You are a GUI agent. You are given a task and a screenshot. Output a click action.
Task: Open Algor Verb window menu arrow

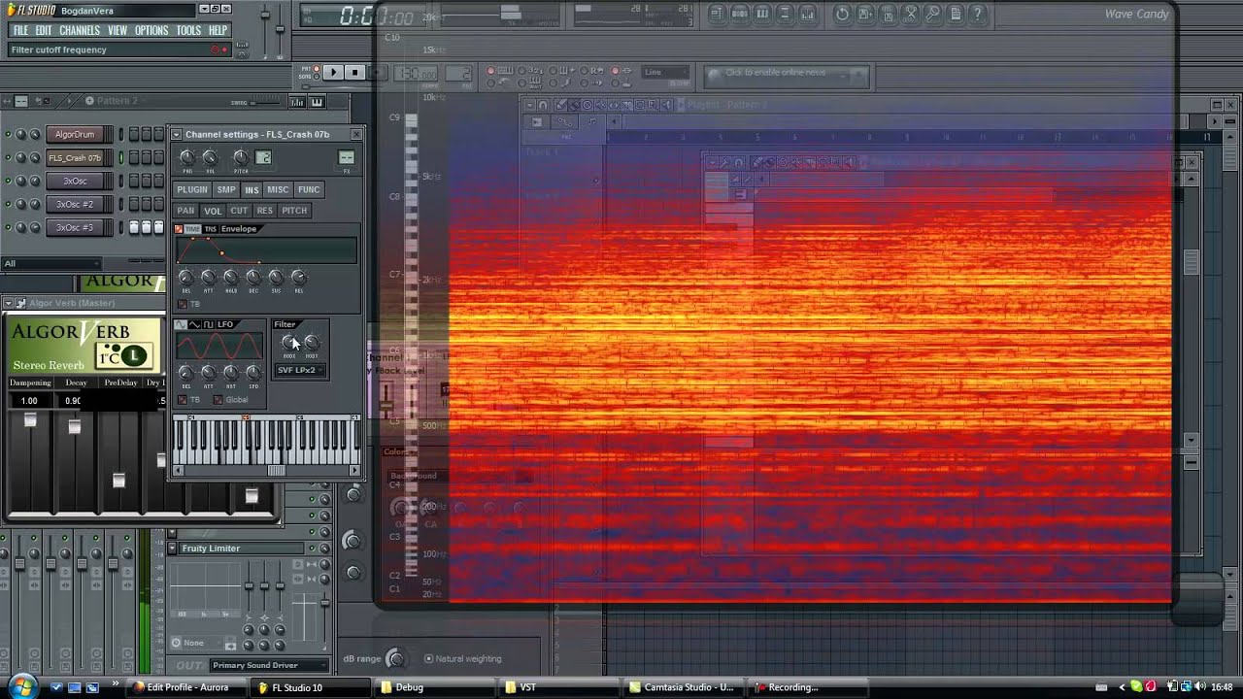[9, 303]
